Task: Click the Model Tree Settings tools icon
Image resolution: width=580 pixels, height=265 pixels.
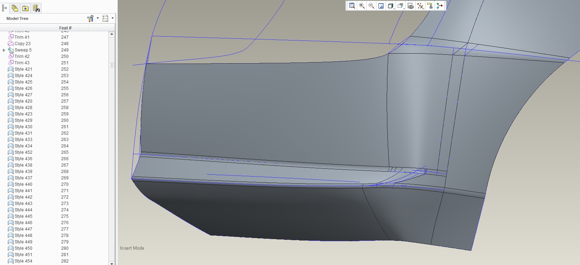Action: click(90, 18)
